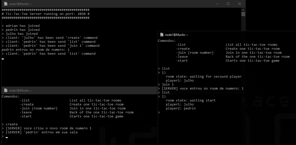Viewport: 296px width, 145px height.
Task: Click the bottom-left terminal title 'node1@Murilo: ~'
Action: [20, 91]
